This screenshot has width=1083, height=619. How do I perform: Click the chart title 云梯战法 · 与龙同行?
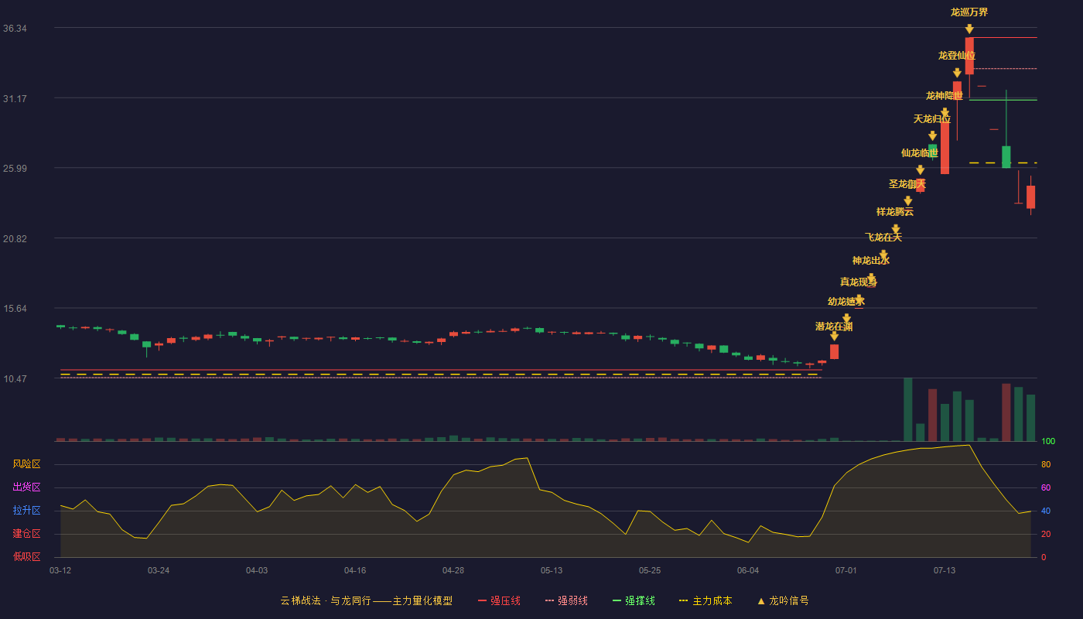326,600
